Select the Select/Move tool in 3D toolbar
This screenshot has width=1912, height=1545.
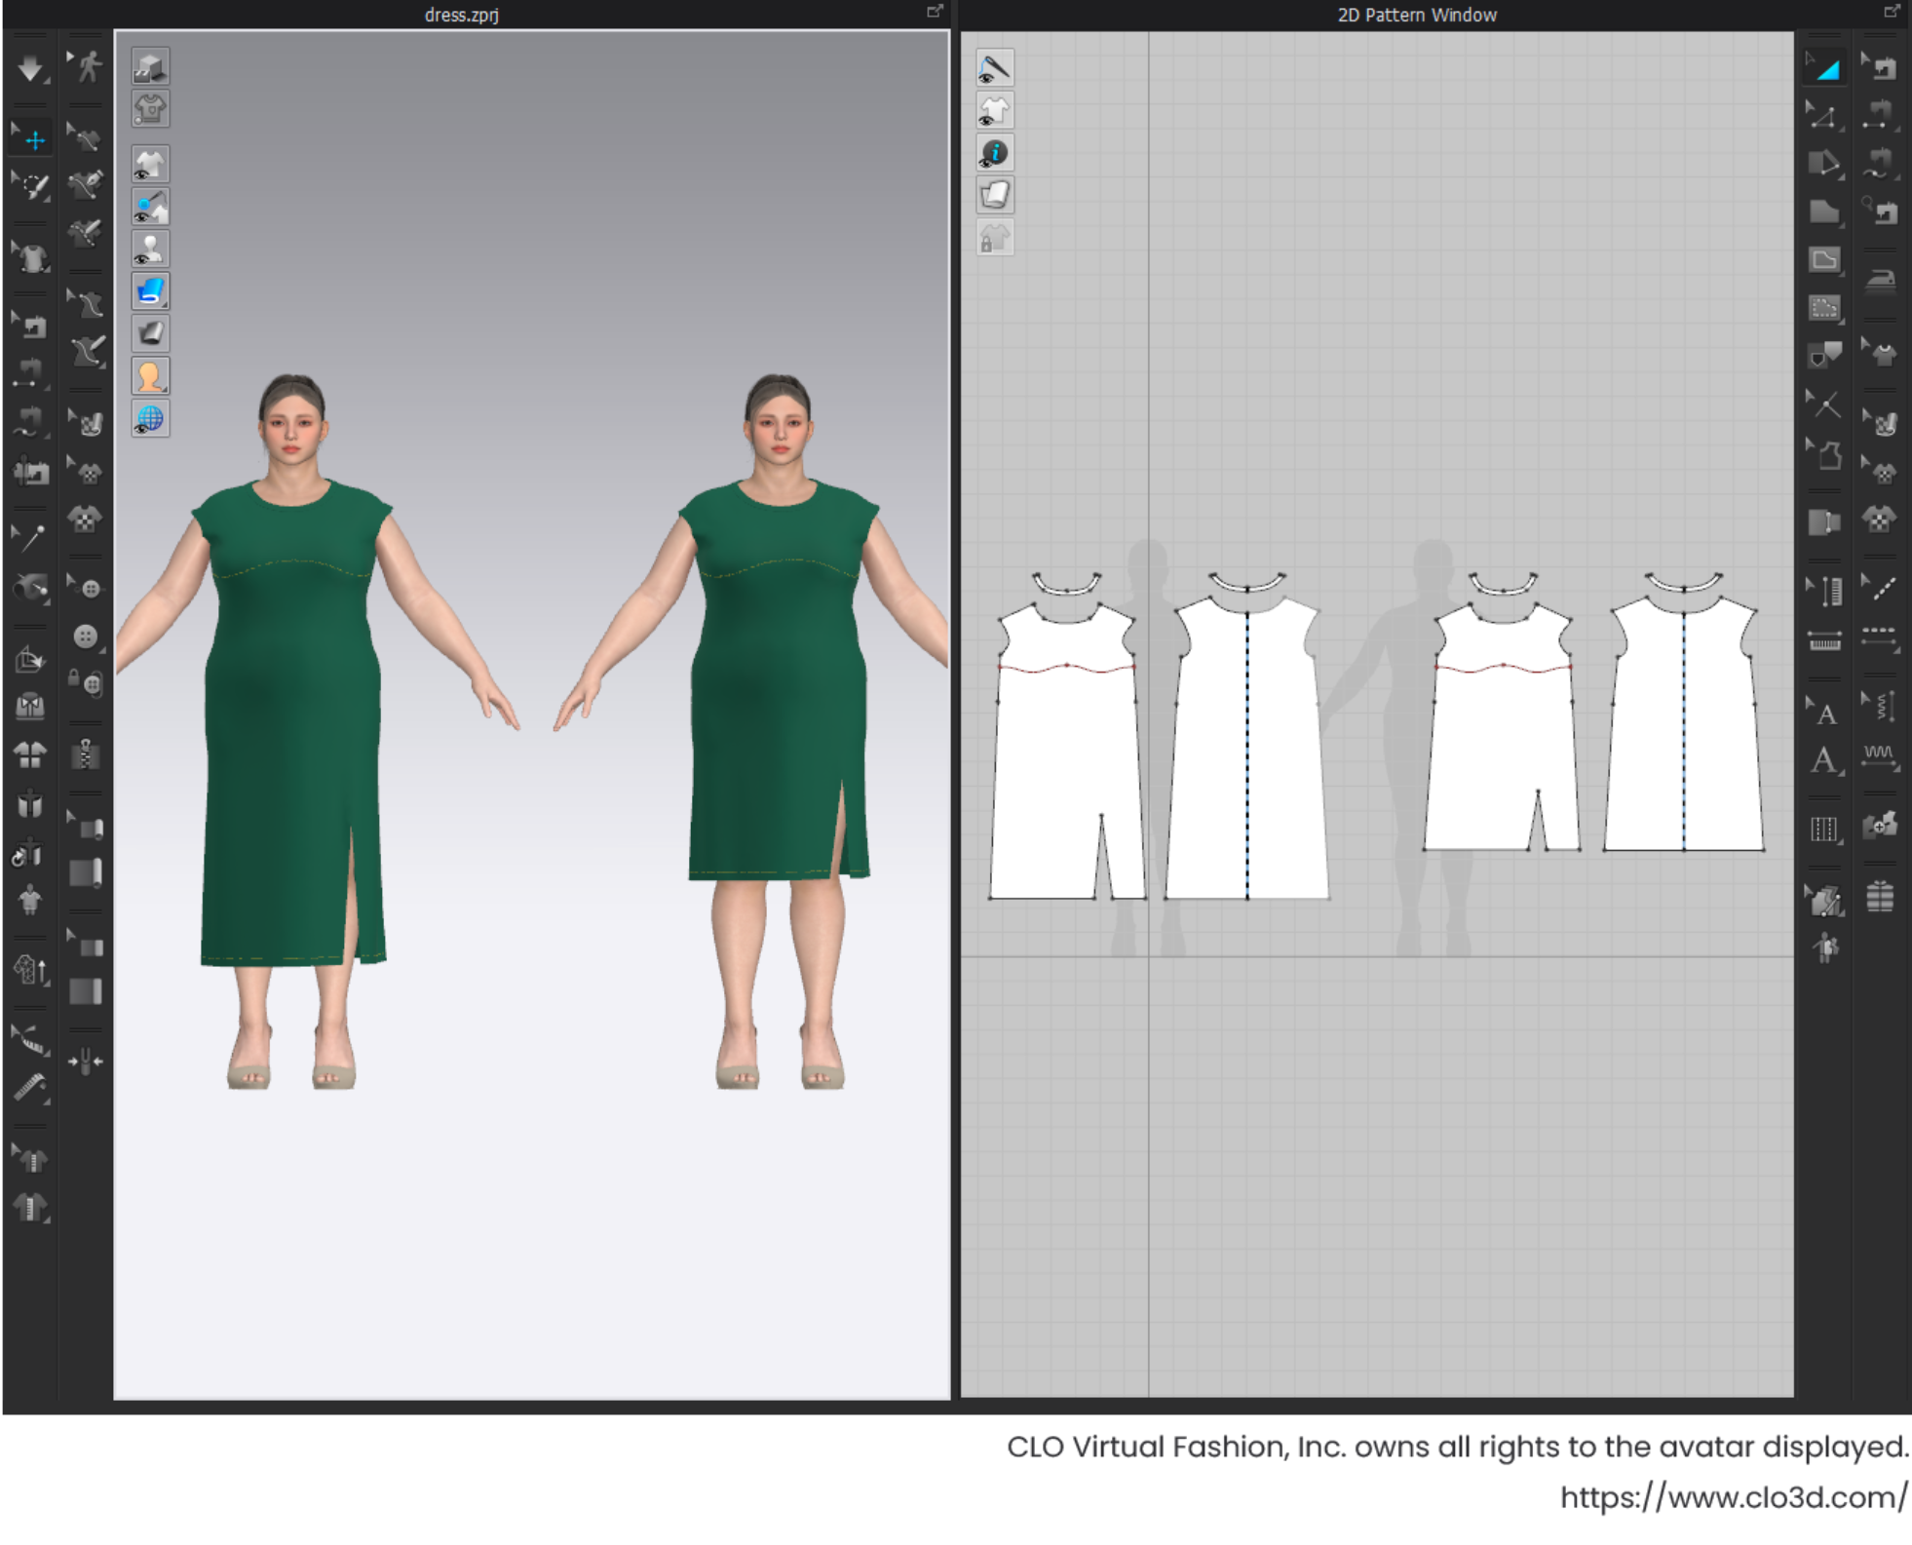pyautogui.click(x=34, y=140)
